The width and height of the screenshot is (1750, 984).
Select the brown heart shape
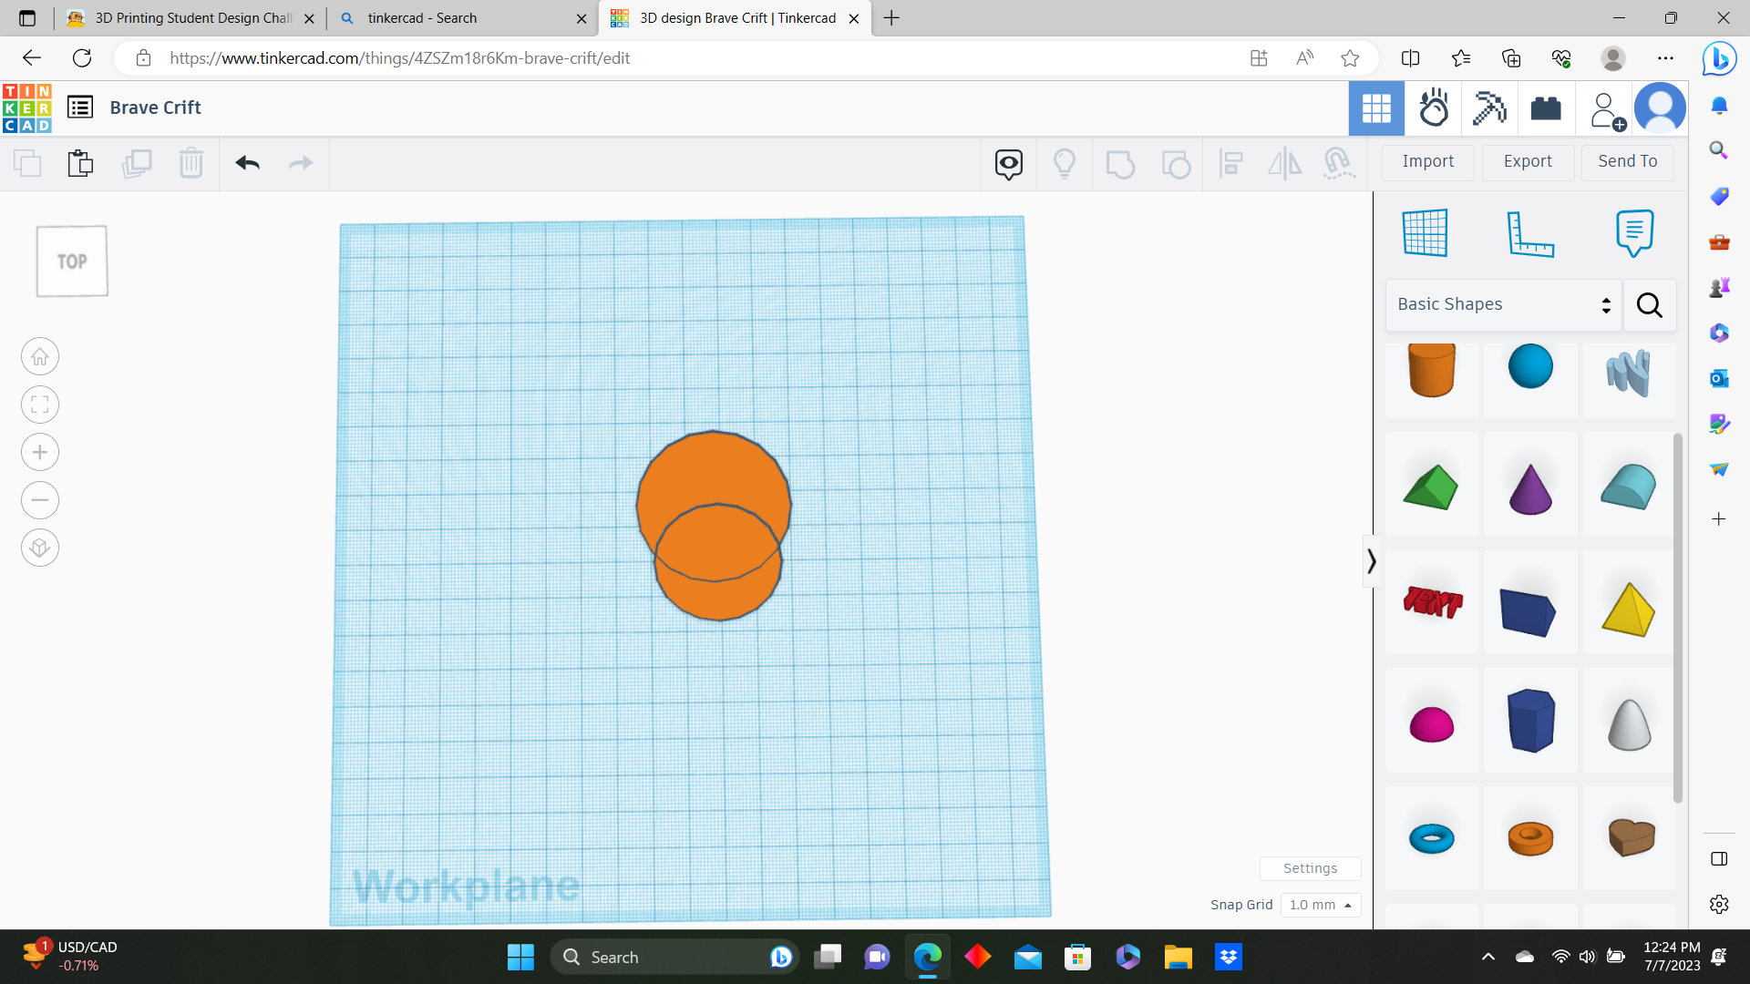click(x=1631, y=837)
